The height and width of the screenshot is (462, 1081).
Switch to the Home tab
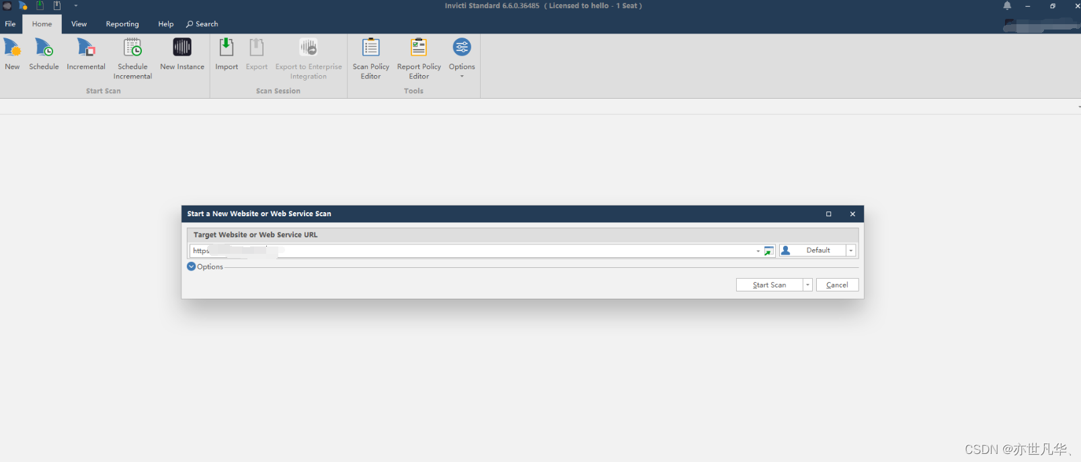tap(42, 24)
